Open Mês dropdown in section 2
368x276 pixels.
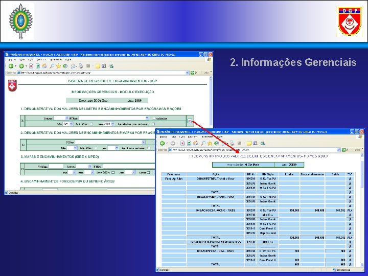click(75, 148)
